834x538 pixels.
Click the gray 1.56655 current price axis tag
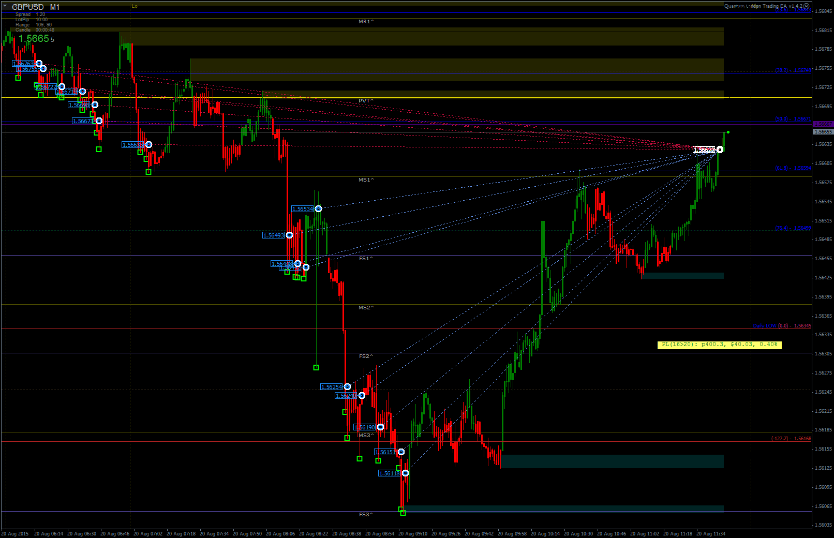point(823,132)
